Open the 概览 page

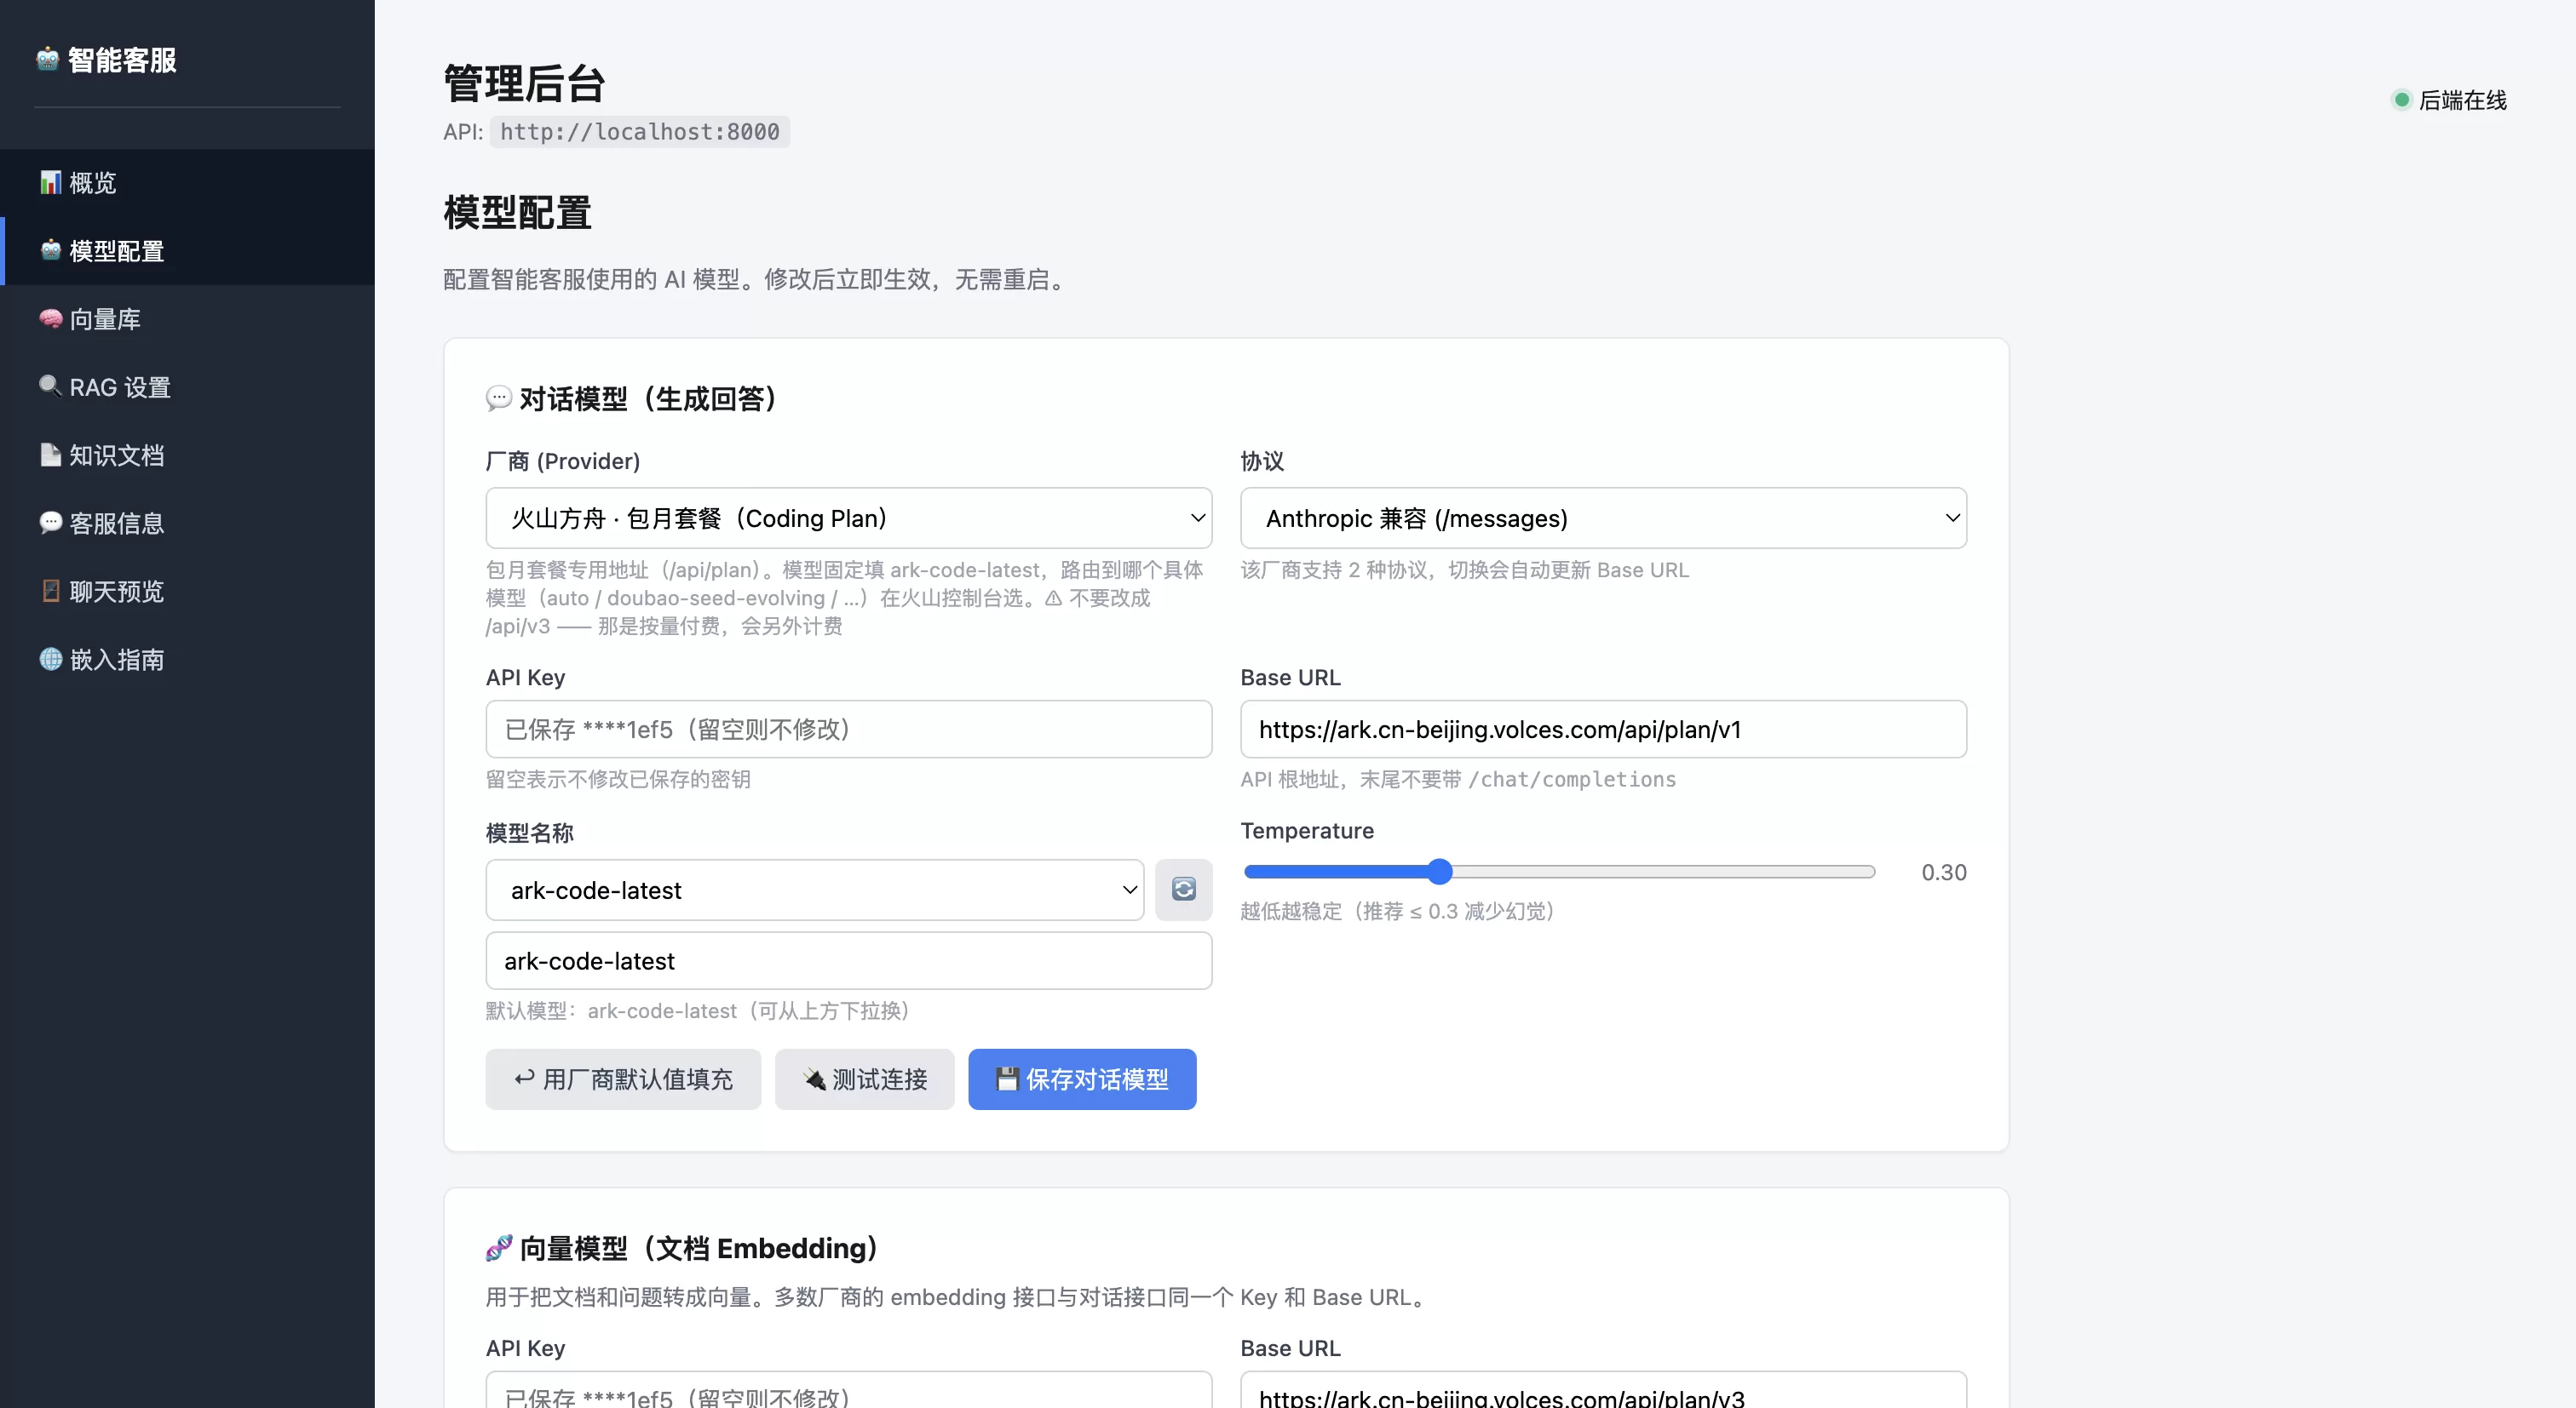coord(188,183)
